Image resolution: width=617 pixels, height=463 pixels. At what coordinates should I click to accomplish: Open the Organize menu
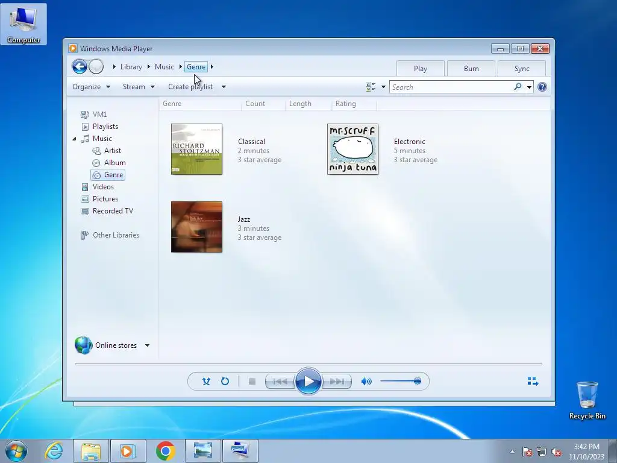[x=92, y=87]
